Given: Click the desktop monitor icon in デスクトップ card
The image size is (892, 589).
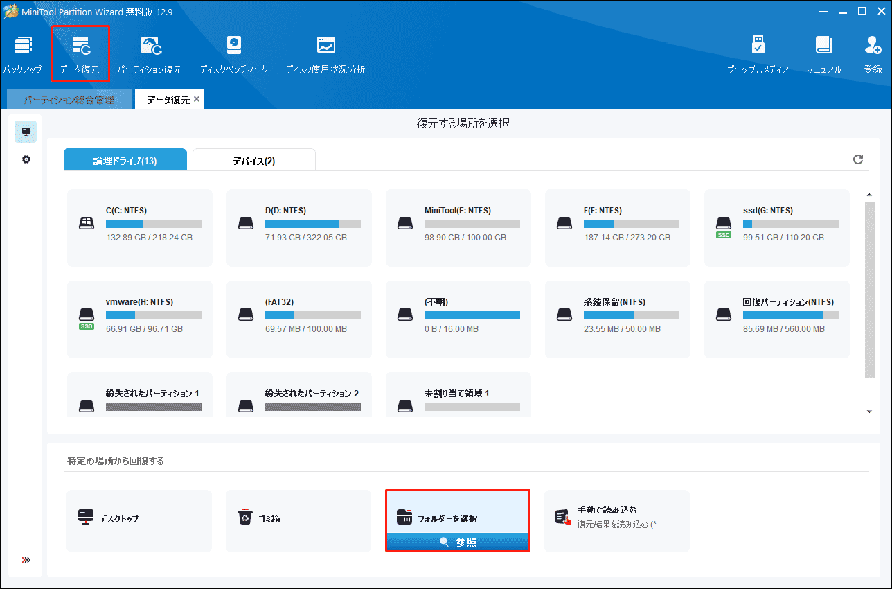Looking at the screenshot, I should coord(86,518).
